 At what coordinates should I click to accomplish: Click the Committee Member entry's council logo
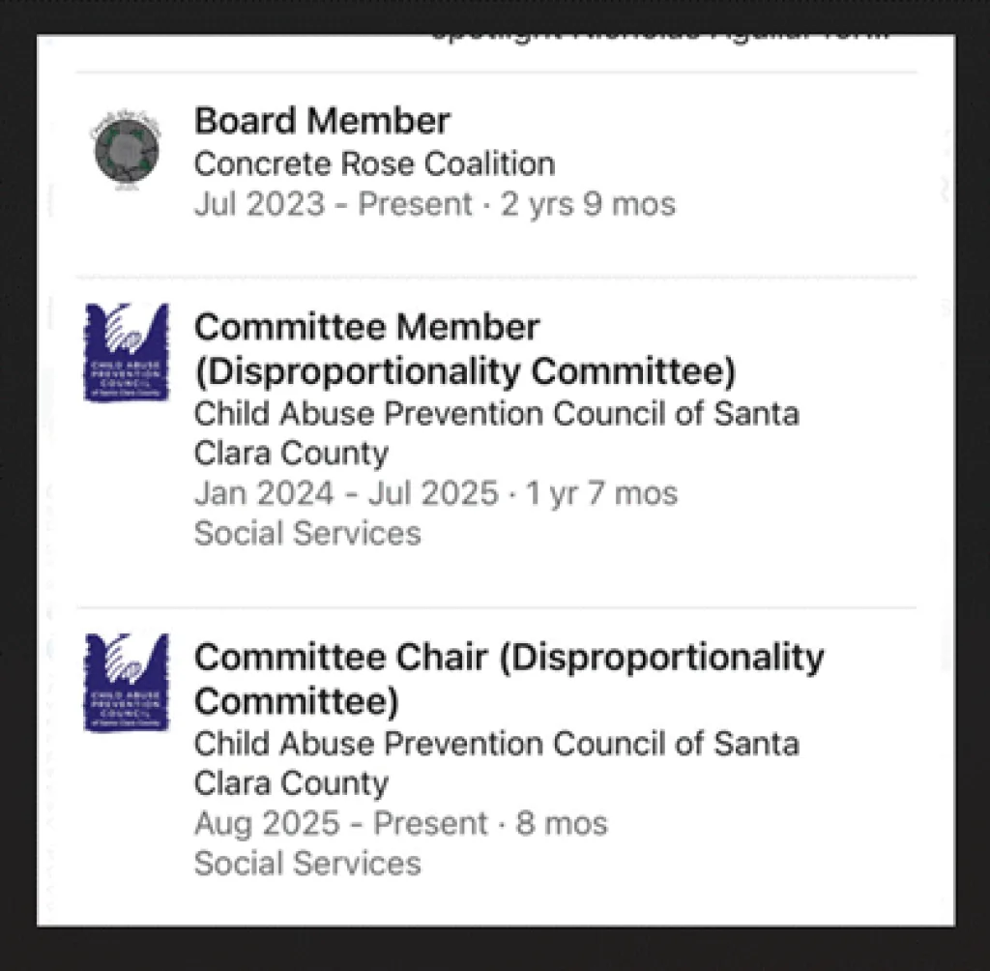point(126,352)
